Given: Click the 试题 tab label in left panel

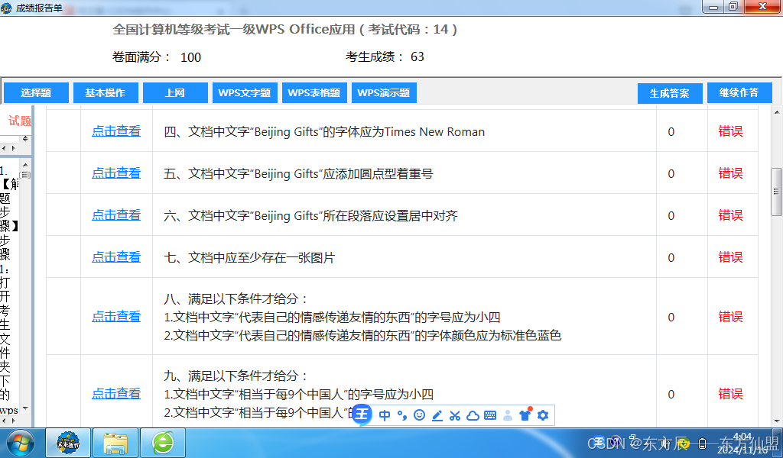Looking at the screenshot, I should point(19,121).
